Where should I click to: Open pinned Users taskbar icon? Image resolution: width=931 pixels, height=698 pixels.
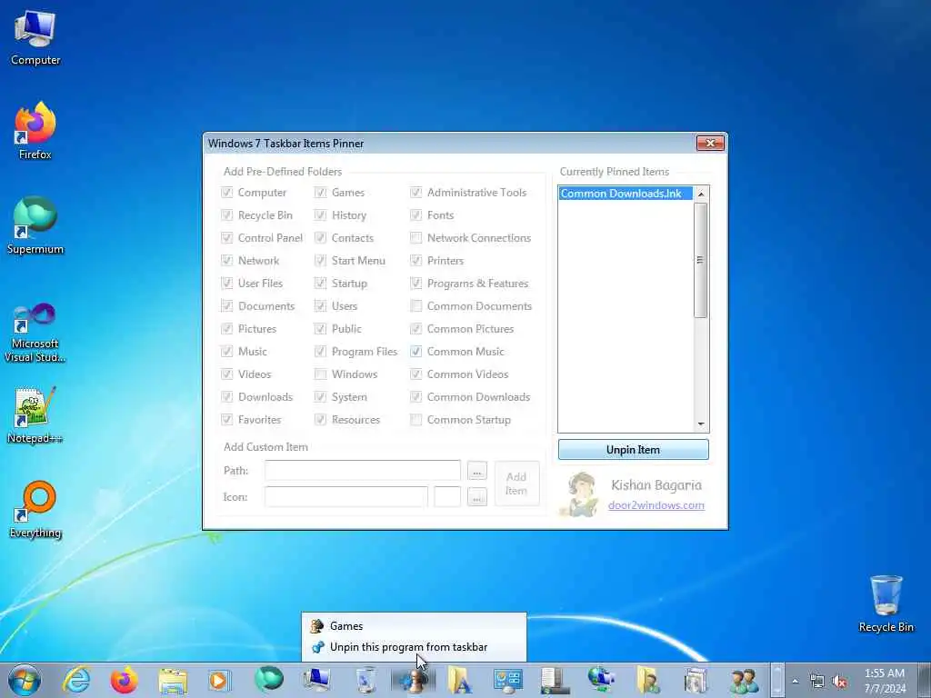[x=744, y=680]
